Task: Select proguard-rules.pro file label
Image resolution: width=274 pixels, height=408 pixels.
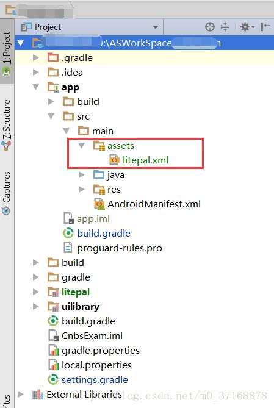Action: click(x=120, y=248)
